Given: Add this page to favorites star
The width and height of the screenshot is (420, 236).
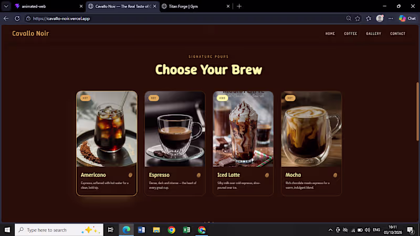Looking at the screenshot, I should pyautogui.click(x=358, y=18).
